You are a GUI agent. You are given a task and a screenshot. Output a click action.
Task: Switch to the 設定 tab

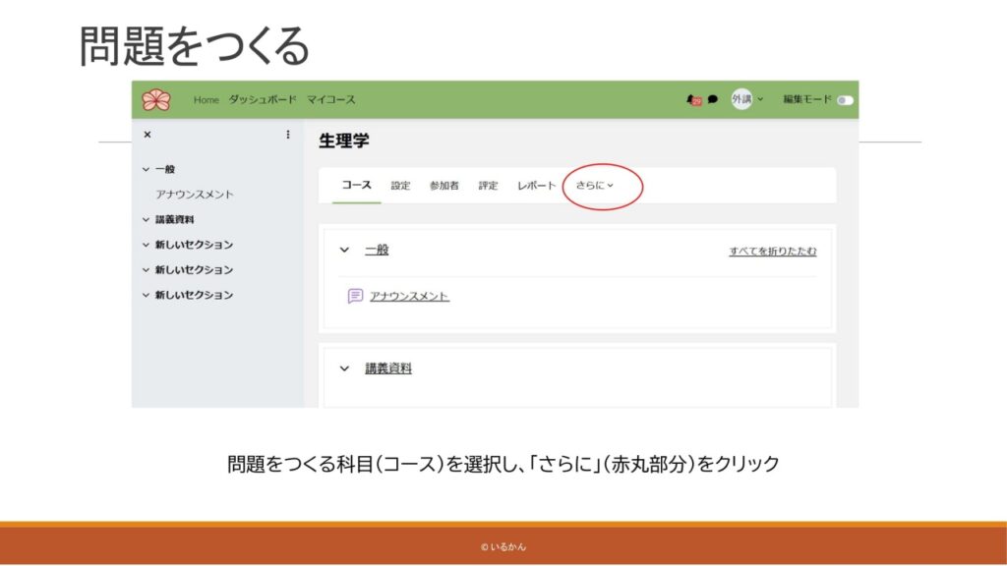pyautogui.click(x=400, y=186)
